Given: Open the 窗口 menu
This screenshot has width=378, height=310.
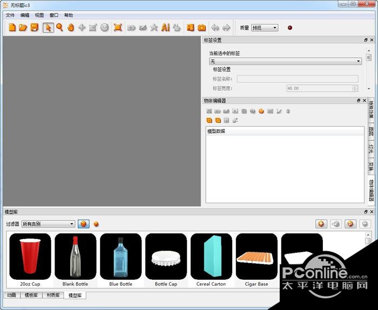Looking at the screenshot, I should pyautogui.click(x=54, y=15).
